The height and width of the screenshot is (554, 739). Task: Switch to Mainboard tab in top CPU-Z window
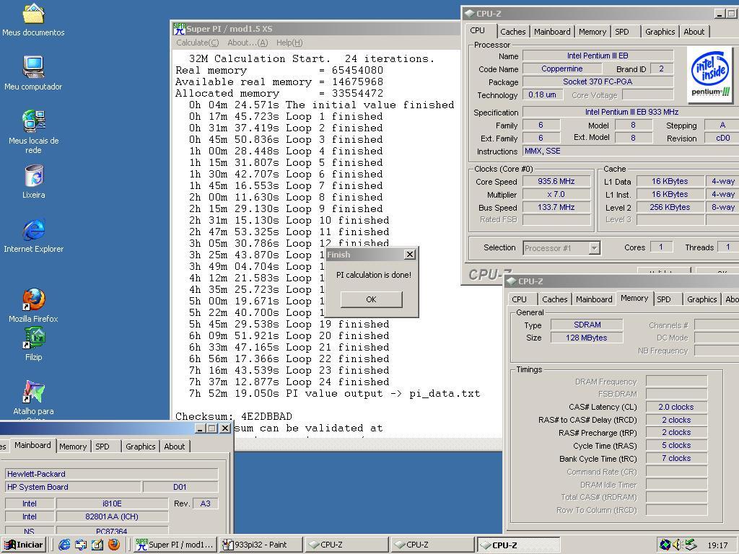pos(552,32)
